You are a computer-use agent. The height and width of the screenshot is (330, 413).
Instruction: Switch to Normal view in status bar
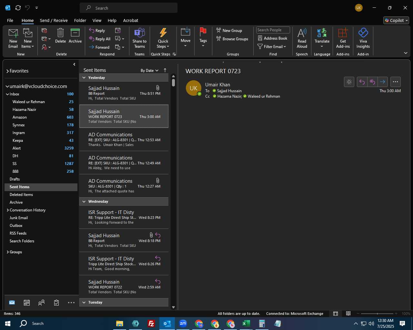pyautogui.click(x=336, y=314)
